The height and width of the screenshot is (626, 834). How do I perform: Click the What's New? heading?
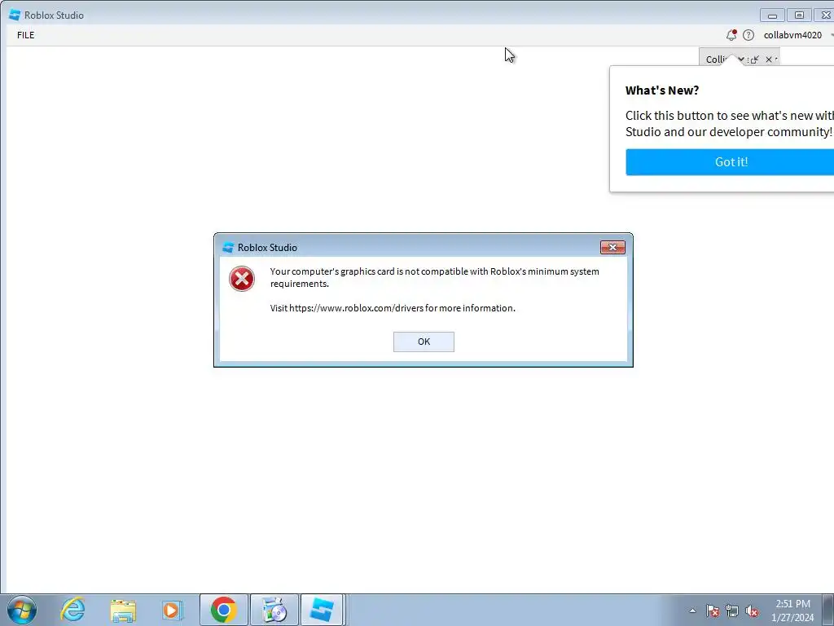pos(662,90)
